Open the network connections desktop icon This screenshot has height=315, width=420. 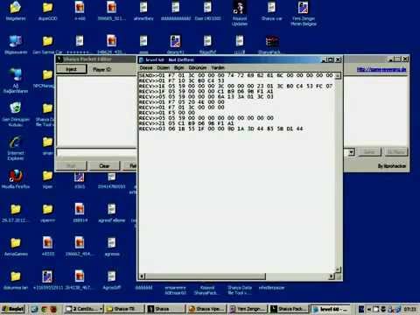pos(16,80)
